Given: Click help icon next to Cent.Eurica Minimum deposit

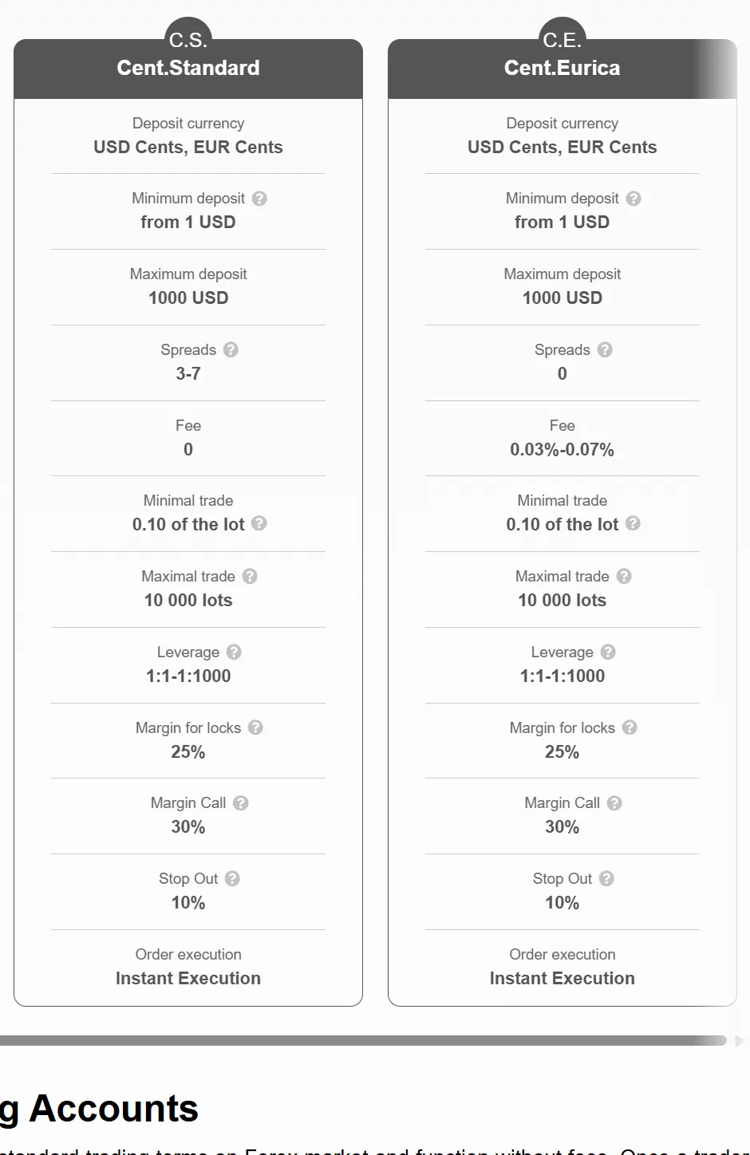Looking at the screenshot, I should (634, 199).
